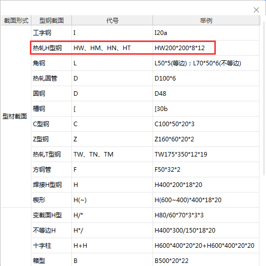Select the 角钢 row

pos(145,63)
